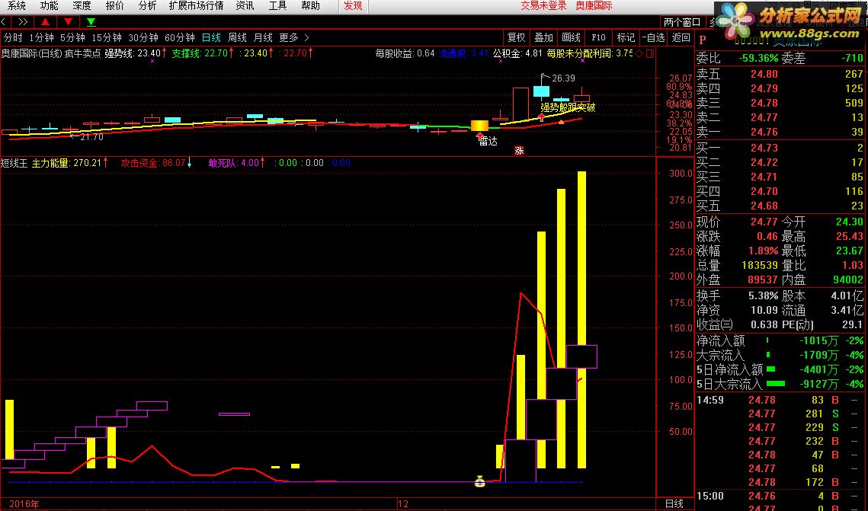Click the 支撑线: 22.70 value

coord(200,53)
